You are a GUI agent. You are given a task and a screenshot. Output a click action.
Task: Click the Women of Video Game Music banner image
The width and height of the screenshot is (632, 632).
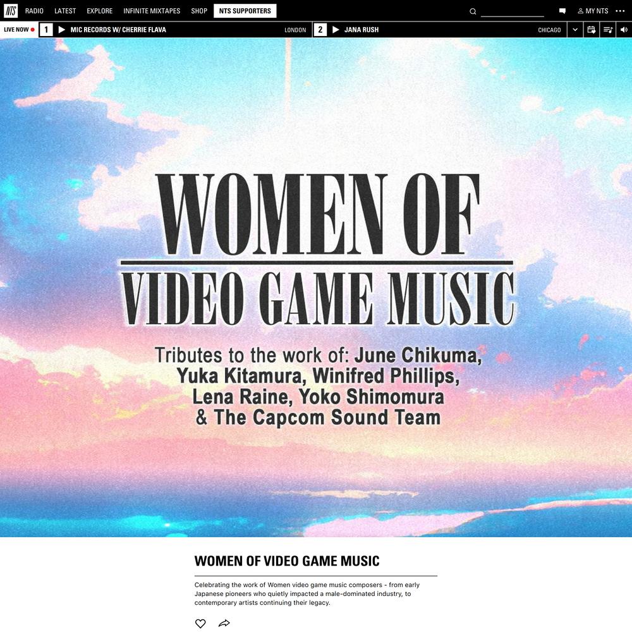click(x=316, y=288)
